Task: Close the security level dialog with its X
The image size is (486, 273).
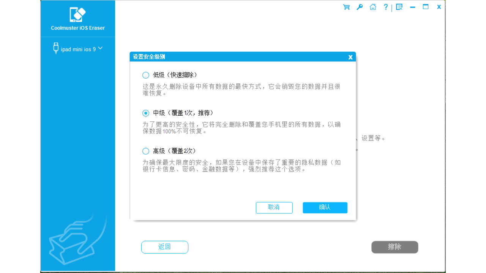Action: click(350, 57)
